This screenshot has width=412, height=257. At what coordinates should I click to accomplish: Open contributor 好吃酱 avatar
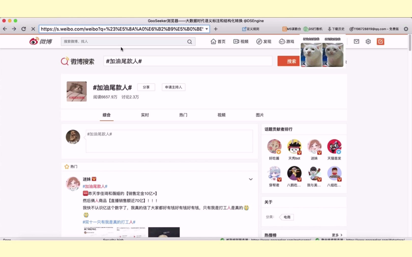point(274,147)
